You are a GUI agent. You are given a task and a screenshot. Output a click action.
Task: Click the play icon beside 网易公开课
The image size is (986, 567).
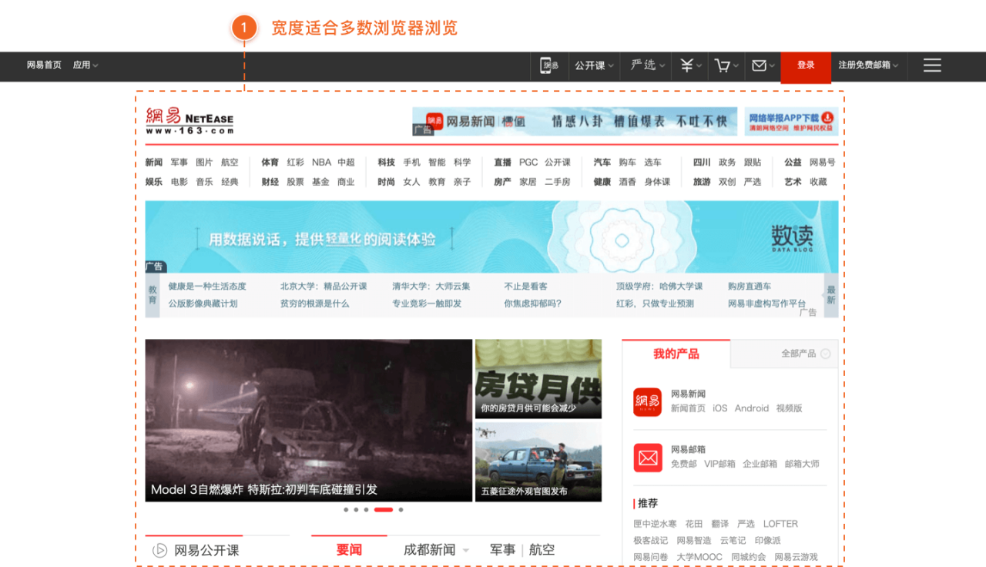click(x=160, y=550)
